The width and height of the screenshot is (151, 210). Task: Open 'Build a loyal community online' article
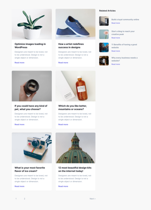click(x=125, y=19)
